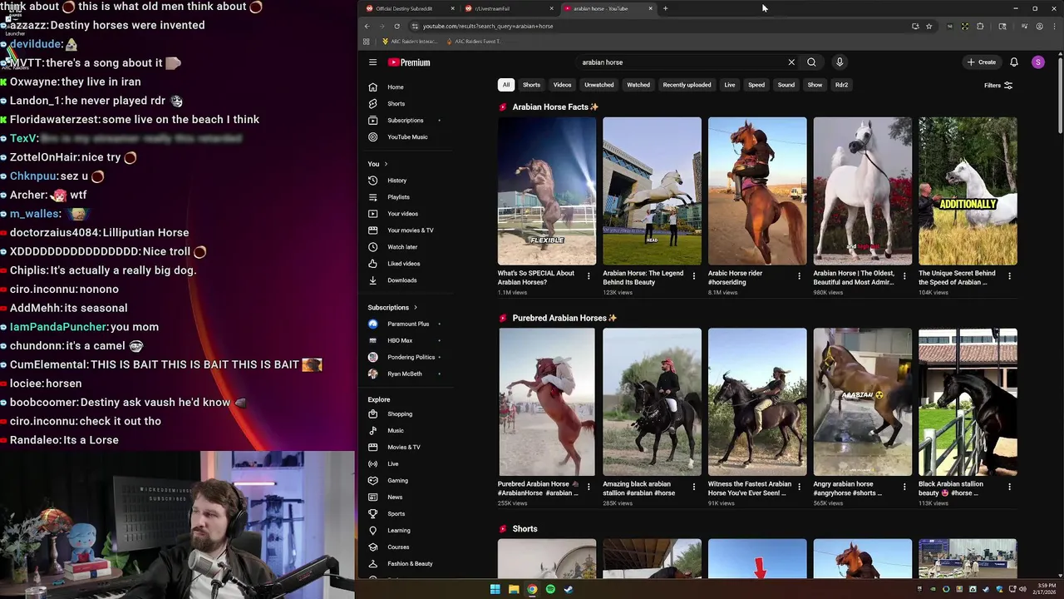
Task: Select the Speed filter chip
Action: (756, 85)
